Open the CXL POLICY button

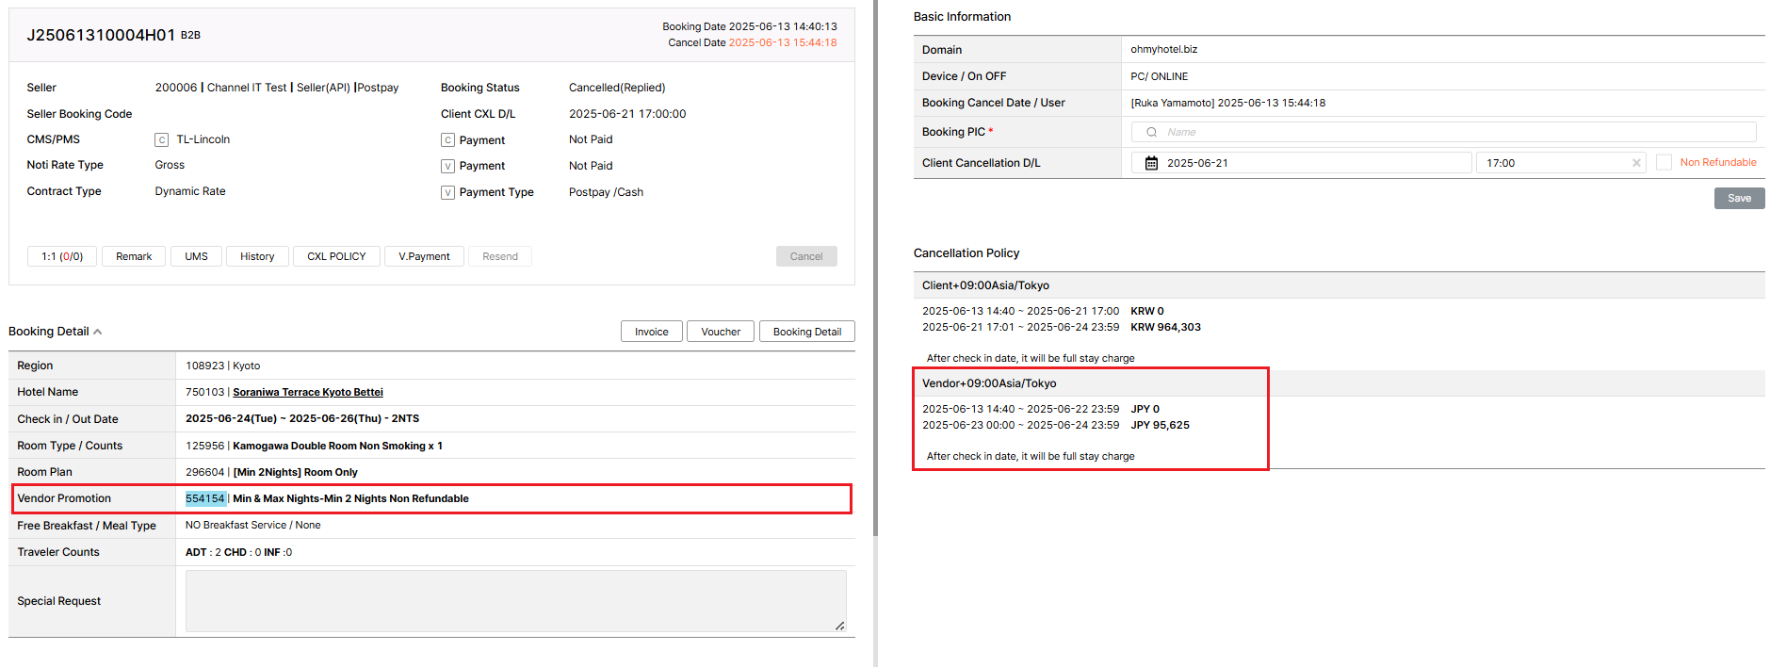tap(336, 256)
